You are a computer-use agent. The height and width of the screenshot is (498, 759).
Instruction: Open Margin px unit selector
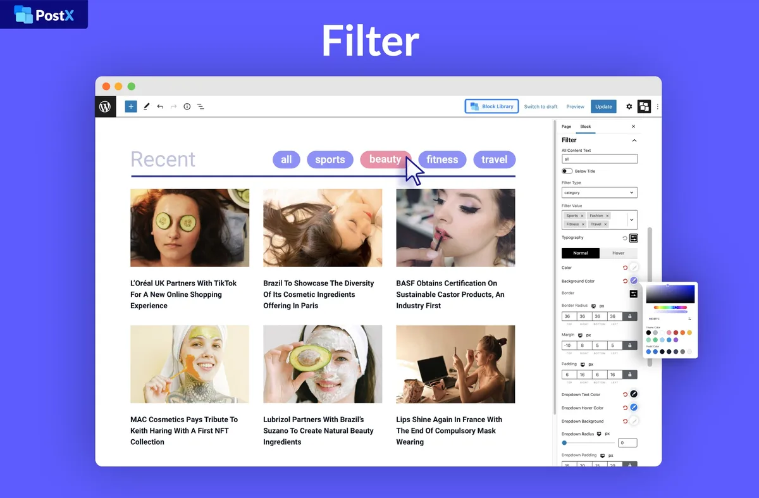click(x=588, y=335)
